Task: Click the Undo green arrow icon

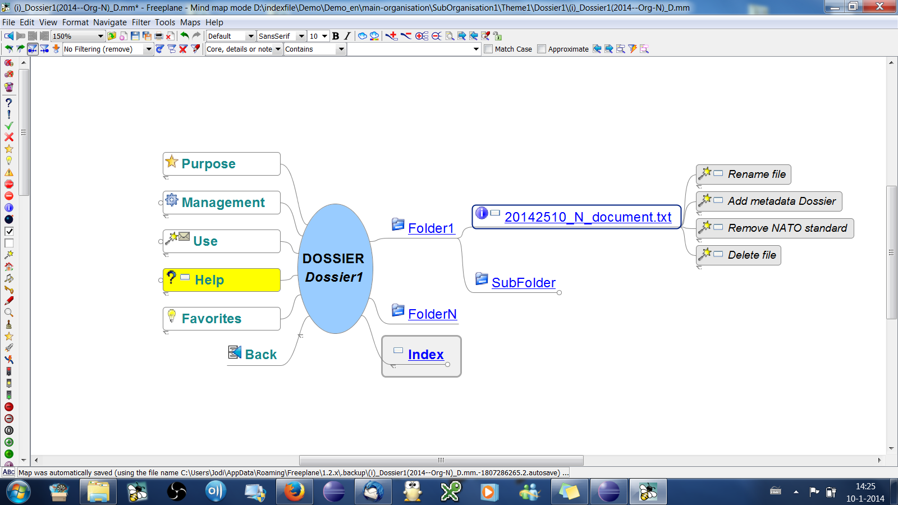Action: coord(184,36)
